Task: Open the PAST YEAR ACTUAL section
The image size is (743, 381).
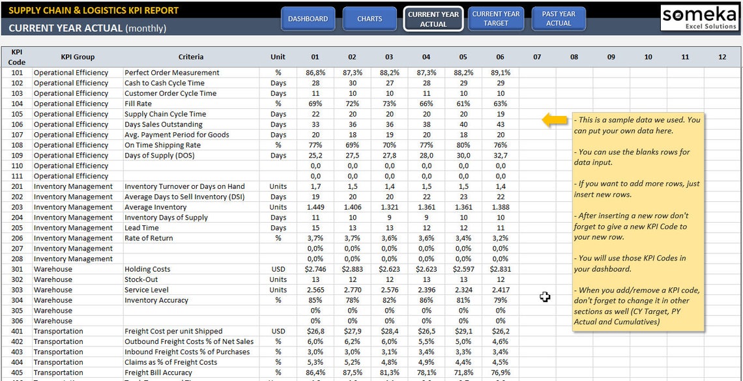Action: (558, 19)
